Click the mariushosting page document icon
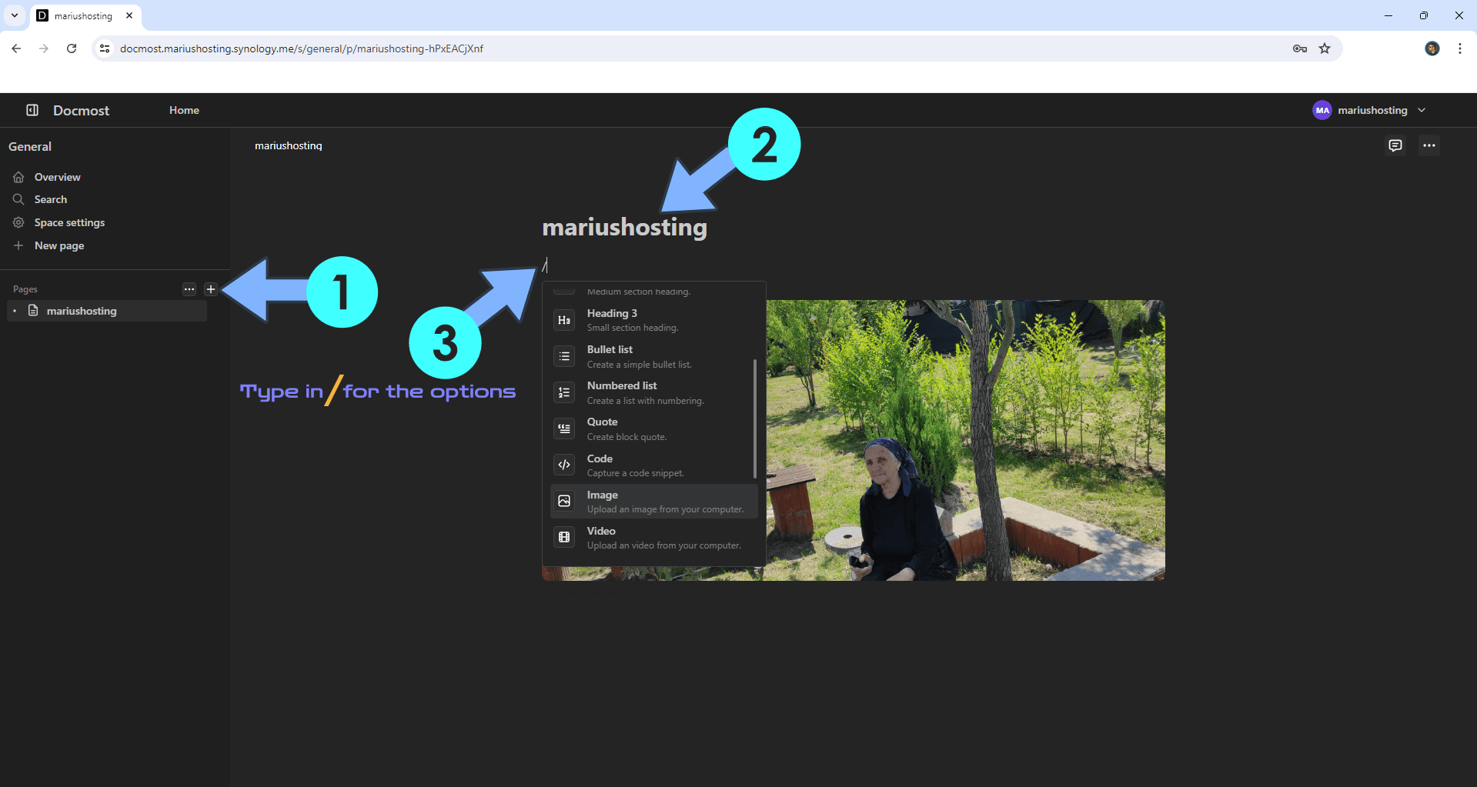Screen dimensions: 1477x787 [x=33, y=310]
